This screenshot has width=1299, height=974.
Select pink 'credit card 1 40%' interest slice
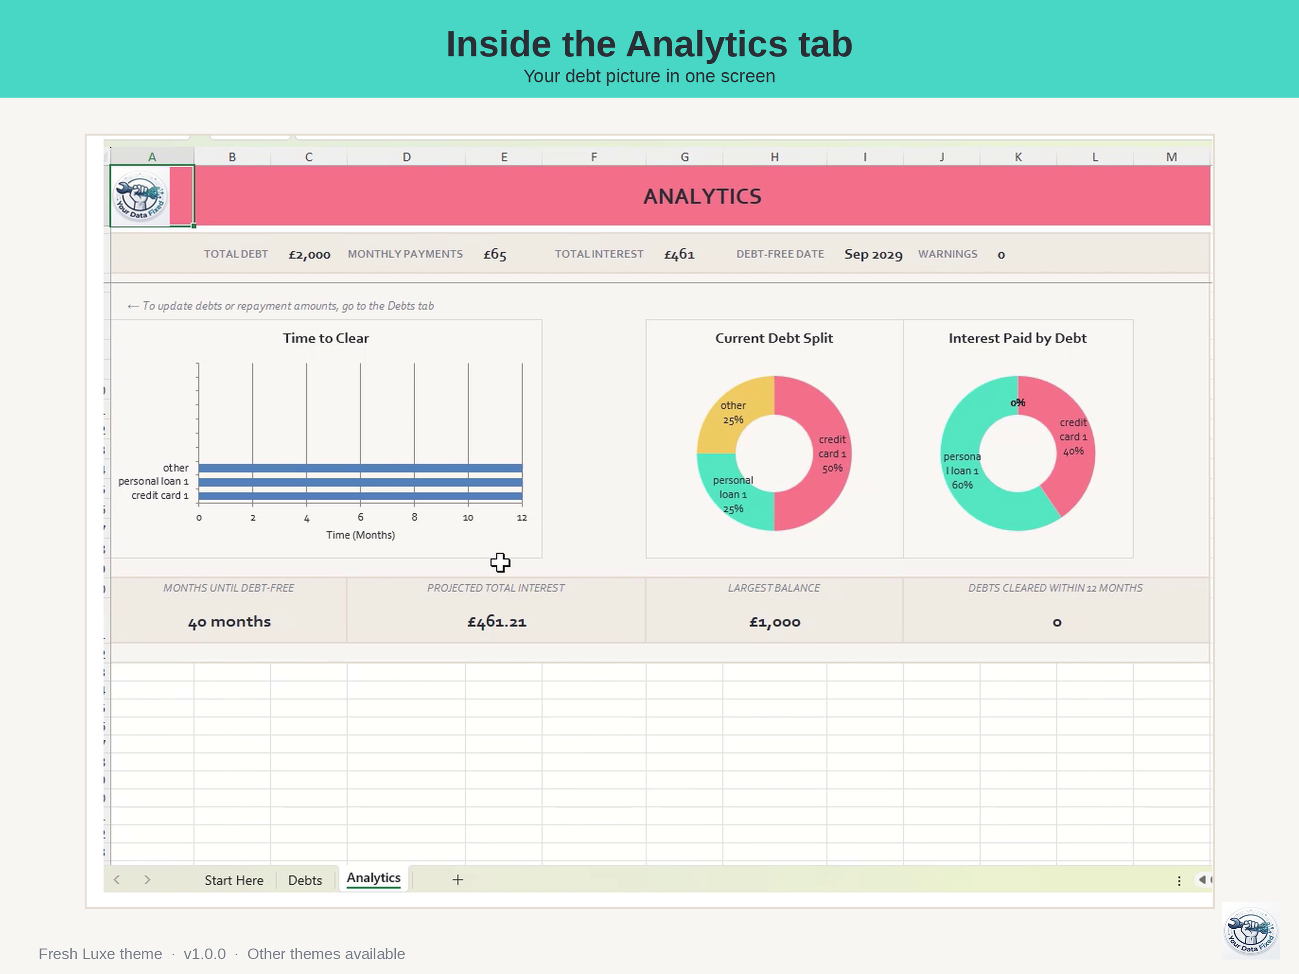[1072, 437]
